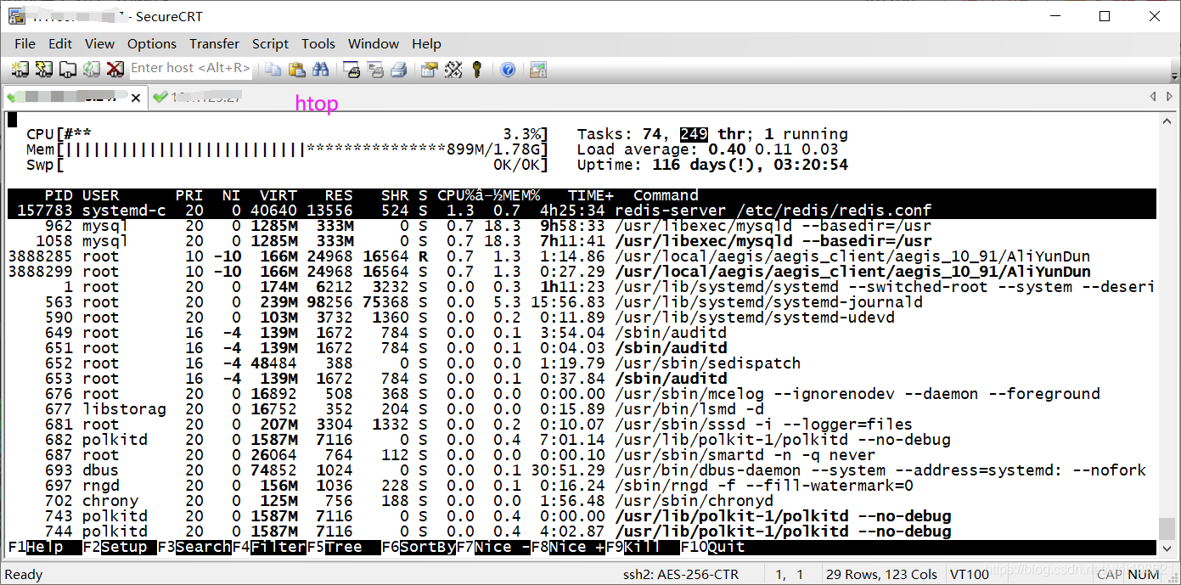Image resolution: width=1181 pixels, height=585 pixels.
Task: Launch SecureFX from the toolbar icon
Action: pyautogui.click(x=538, y=69)
